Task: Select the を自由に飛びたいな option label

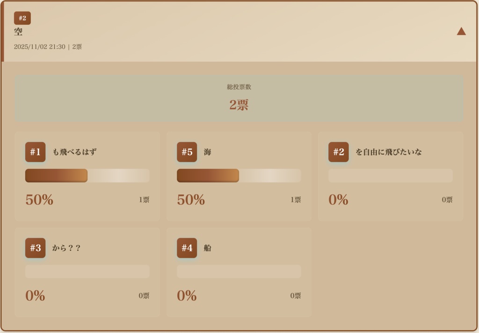Action: point(389,152)
